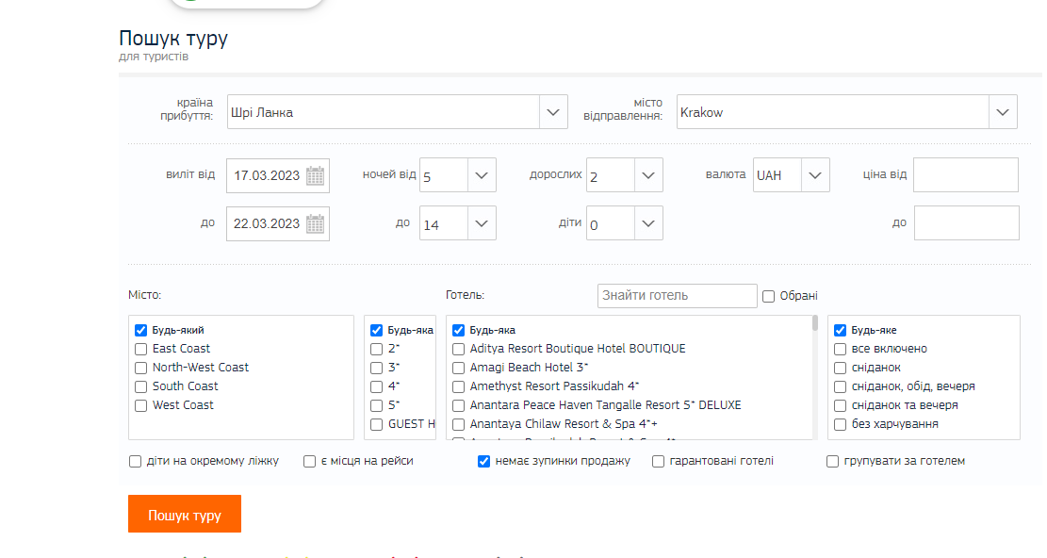Check все включено meal option
The width and height of the screenshot is (1047, 558).
[x=840, y=349]
